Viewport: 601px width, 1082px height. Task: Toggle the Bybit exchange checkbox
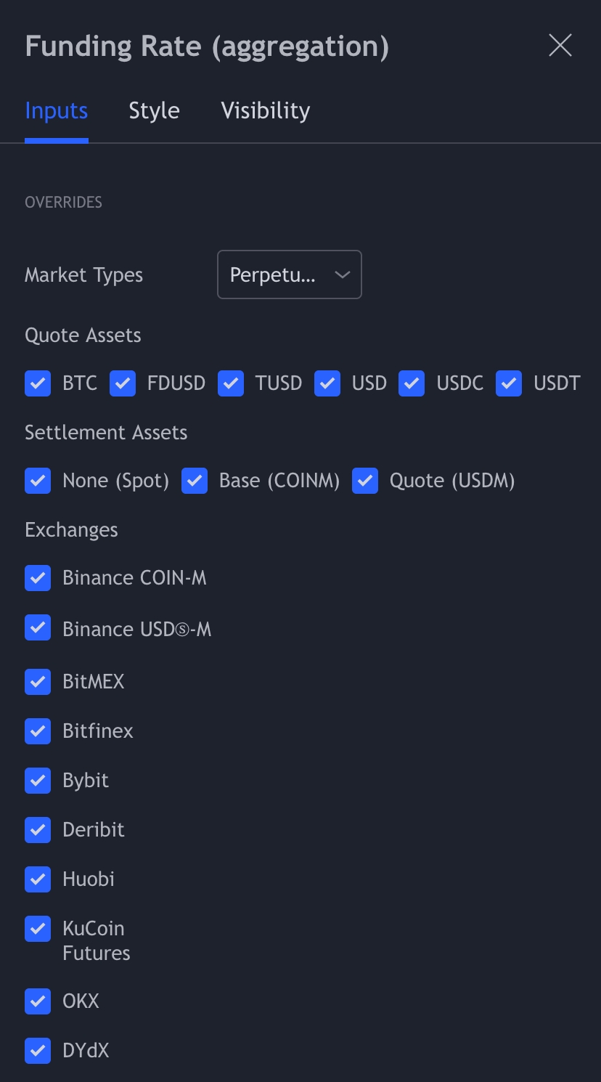[x=38, y=780]
